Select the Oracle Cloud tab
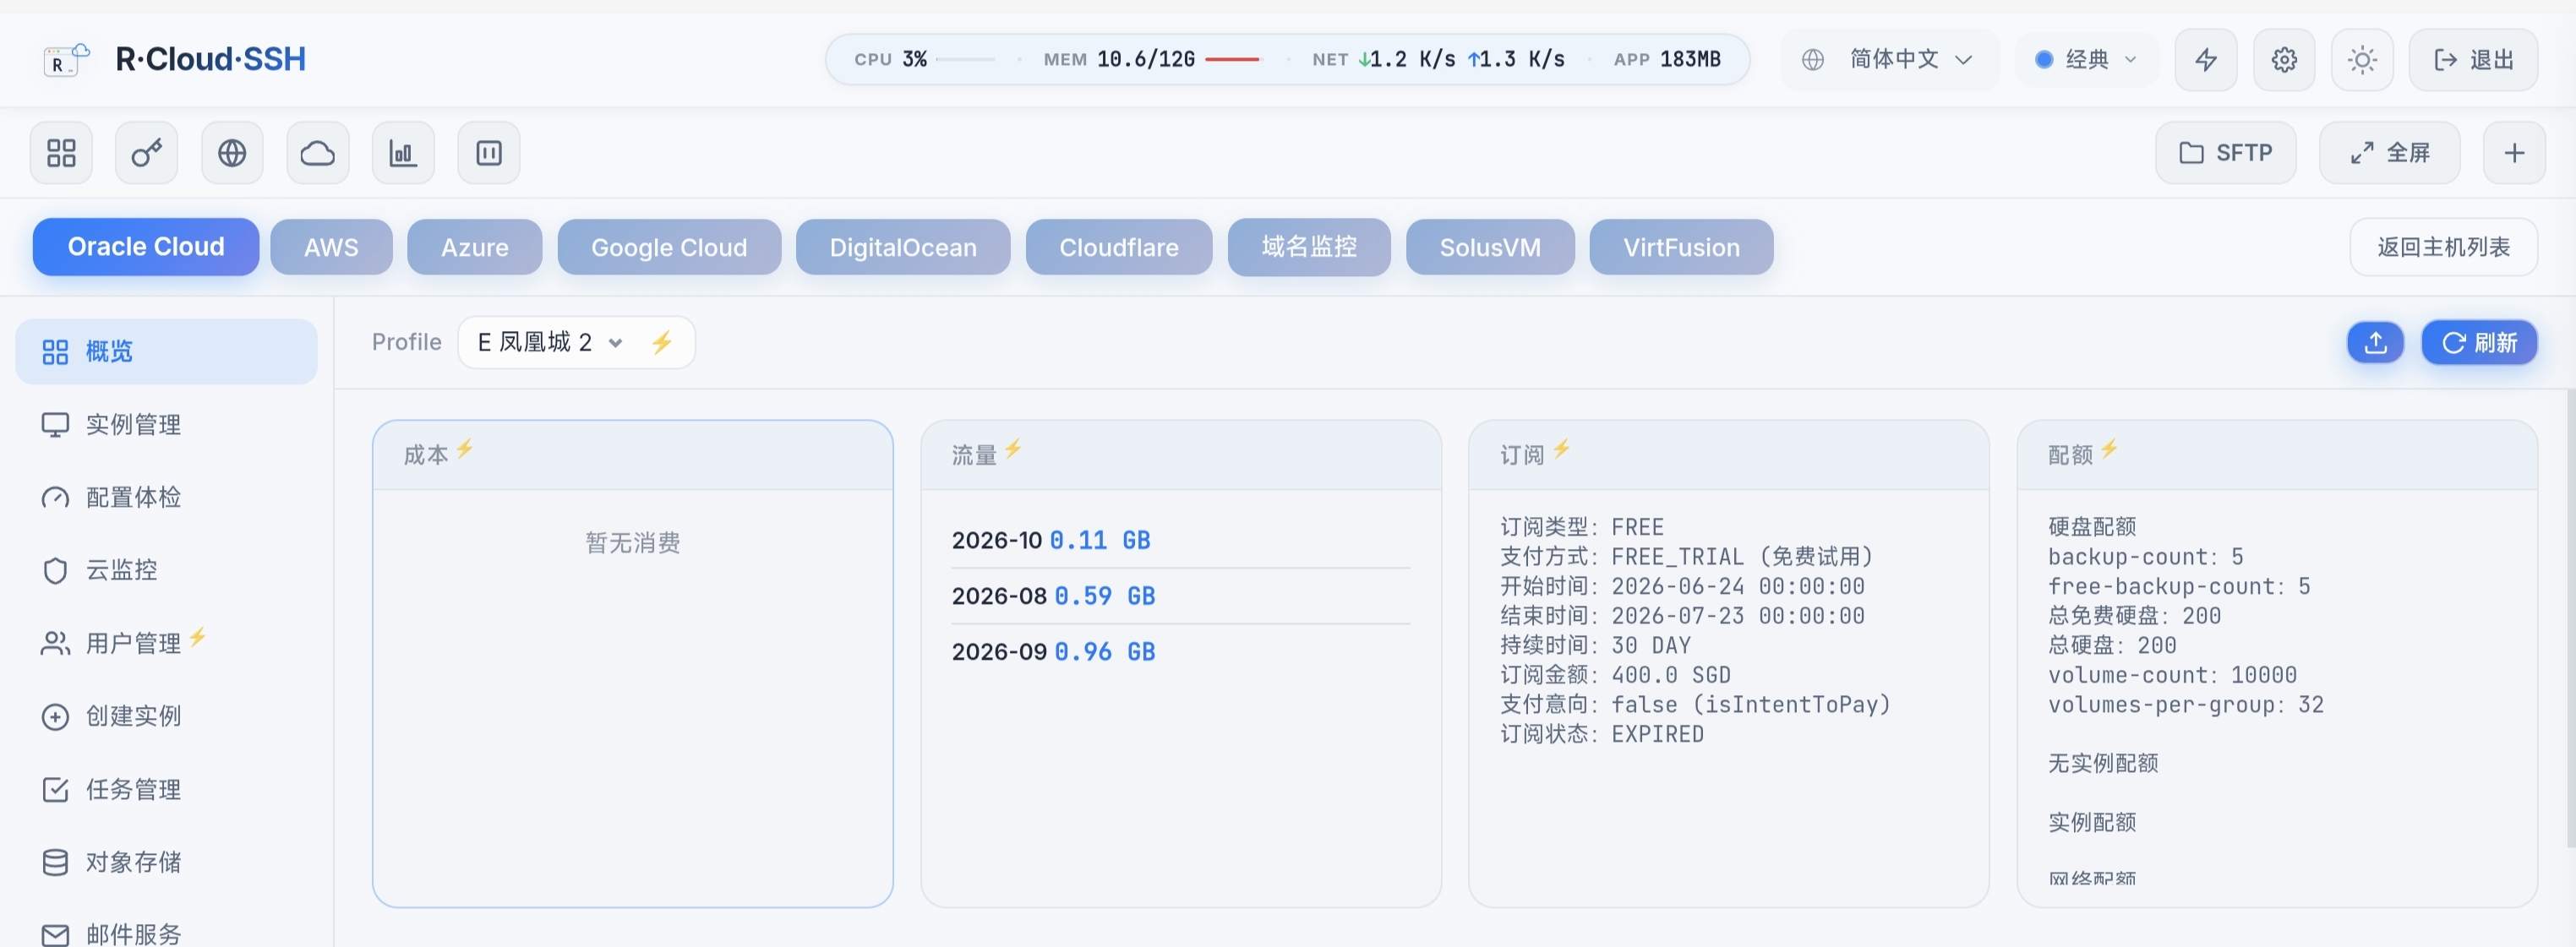The width and height of the screenshot is (2576, 947). point(146,247)
